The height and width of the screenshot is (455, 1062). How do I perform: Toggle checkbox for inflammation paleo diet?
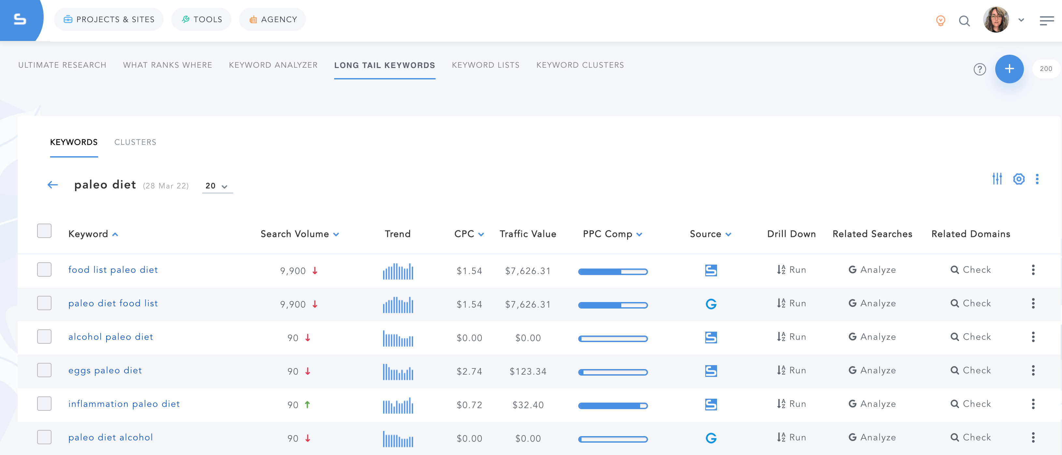tap(43, 404)
